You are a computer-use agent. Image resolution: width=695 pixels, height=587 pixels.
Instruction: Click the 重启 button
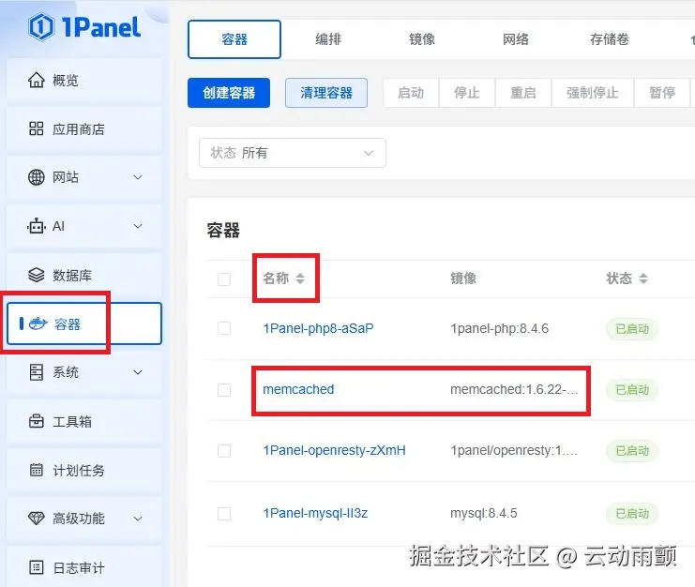(523, 93)
